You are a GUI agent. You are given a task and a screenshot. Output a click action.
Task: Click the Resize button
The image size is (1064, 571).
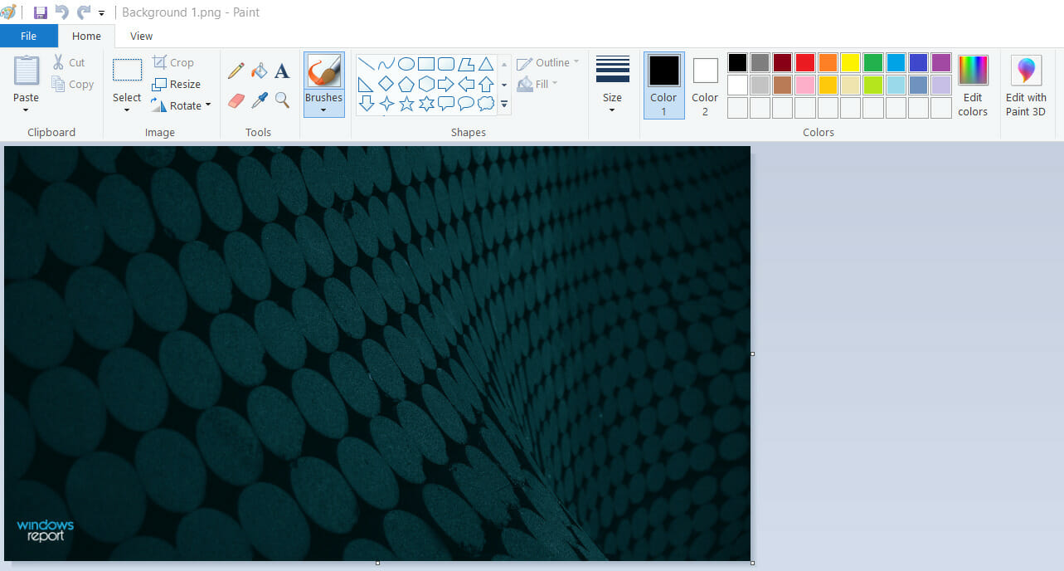click(x=177, y=84)
